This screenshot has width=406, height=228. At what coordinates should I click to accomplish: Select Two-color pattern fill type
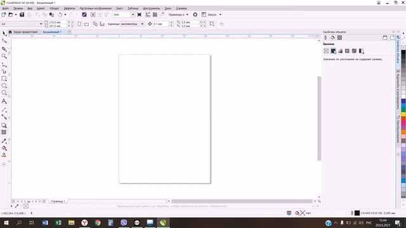point(362,51)
